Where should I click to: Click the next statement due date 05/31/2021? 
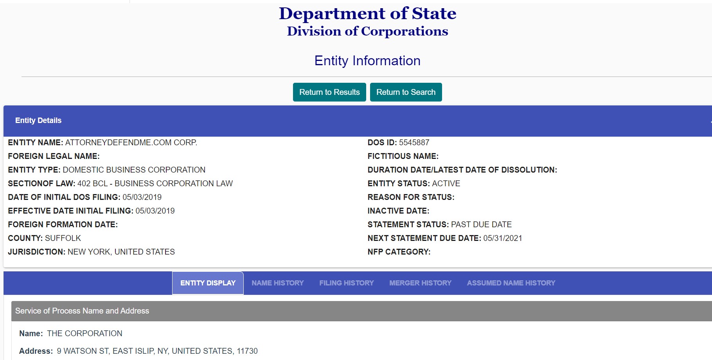pyautogui.click(x=503, y=238)
